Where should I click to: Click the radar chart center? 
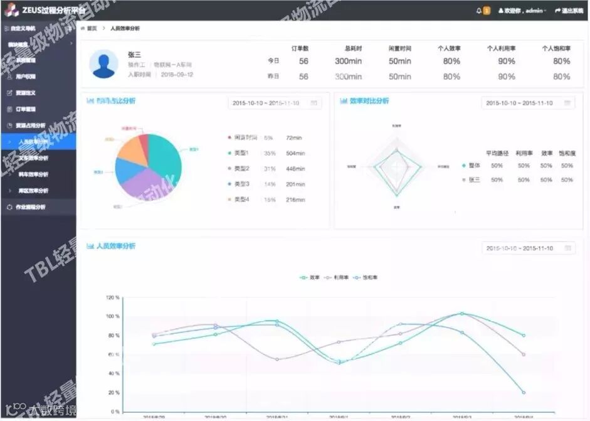coord(397,166)
